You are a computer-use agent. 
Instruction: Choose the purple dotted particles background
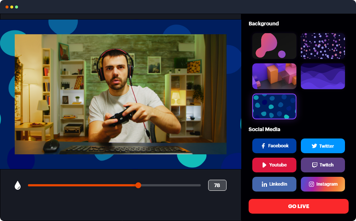323,46
